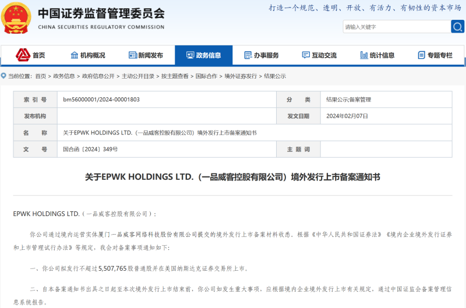Click the bar chart icon beside 统计信息

point(363,55)
